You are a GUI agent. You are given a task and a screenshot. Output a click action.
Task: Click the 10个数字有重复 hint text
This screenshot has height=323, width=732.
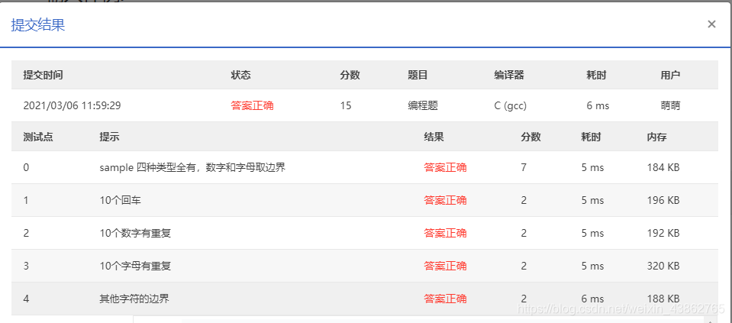click(x=135, y=233)
